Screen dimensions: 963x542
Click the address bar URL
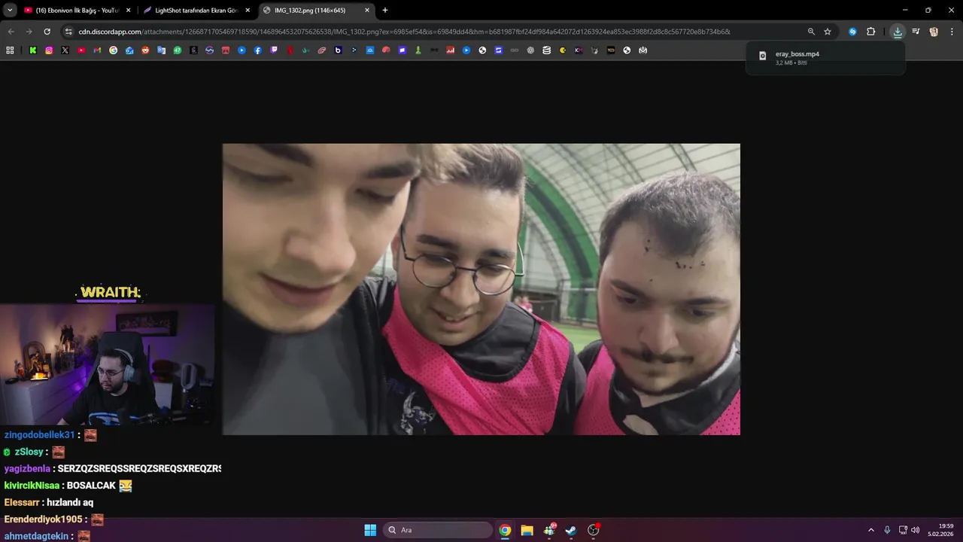click(404, 32)
